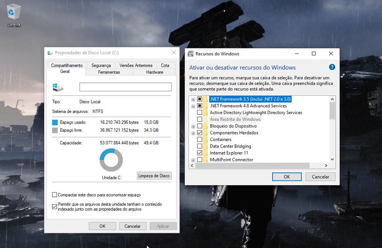
Task: Click the disabled Aplicar button
Action: pos(163,226)
